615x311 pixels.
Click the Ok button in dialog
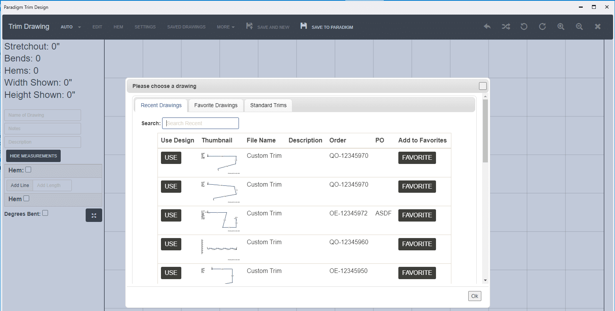pyautogui.click(x=475, y=296)
